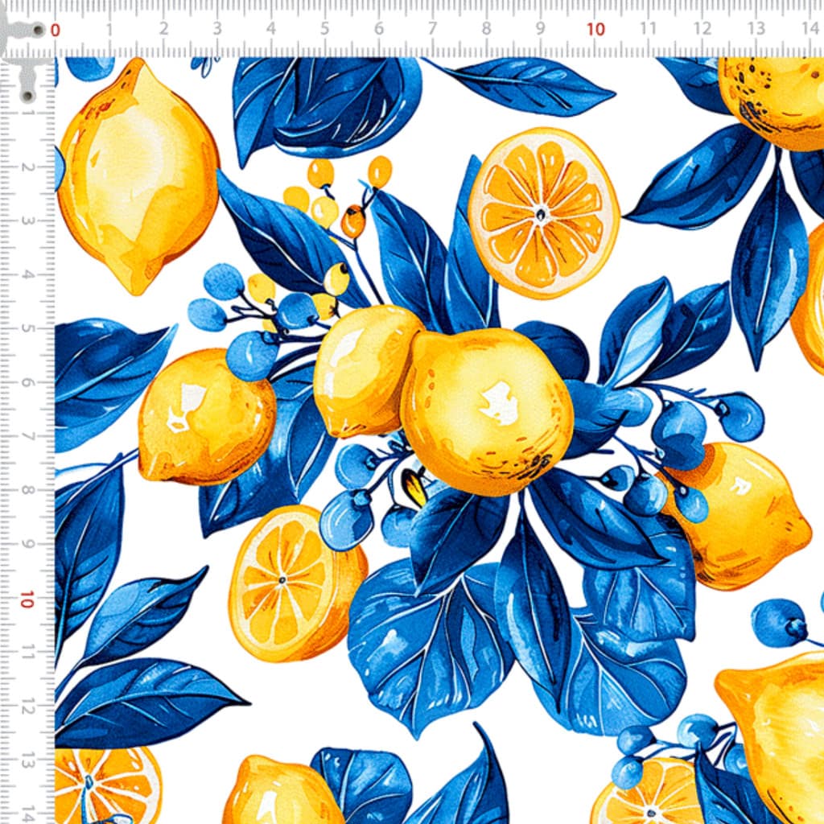Select number 7 on the top ruler

[432, 29]
